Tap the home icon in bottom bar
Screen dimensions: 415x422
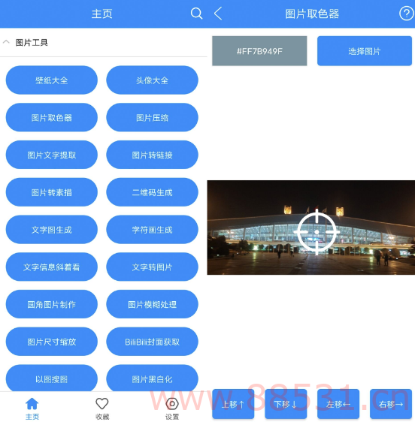pyautogui.click(x=32, y=403)
